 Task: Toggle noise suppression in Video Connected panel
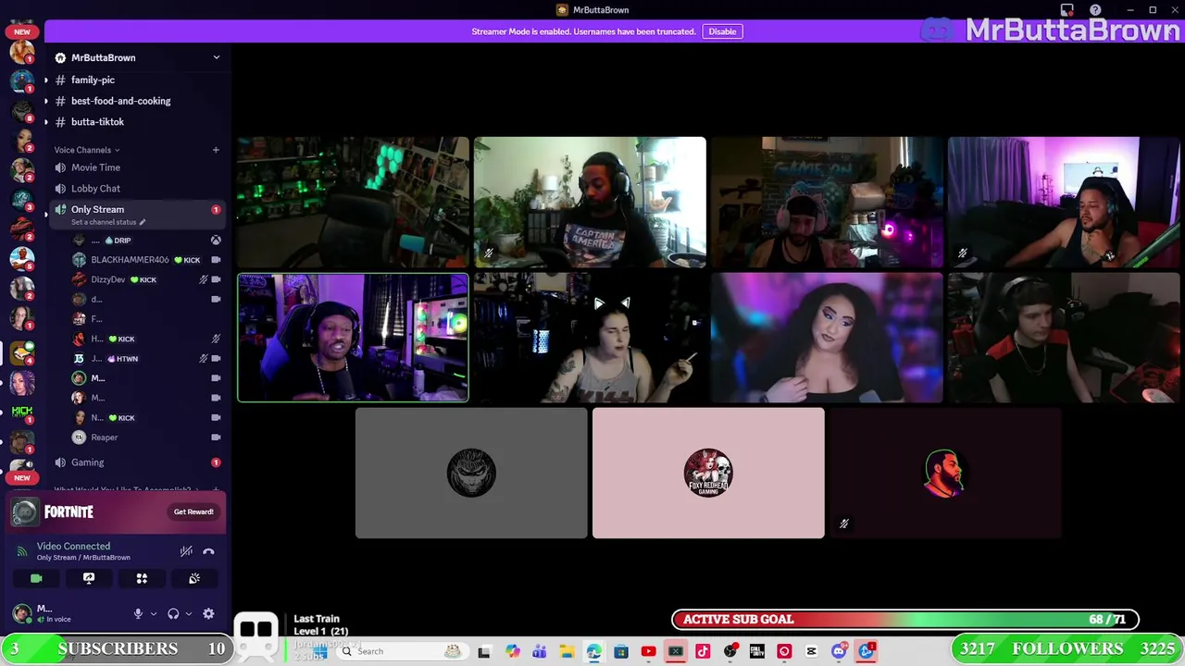tap(186, 551)
